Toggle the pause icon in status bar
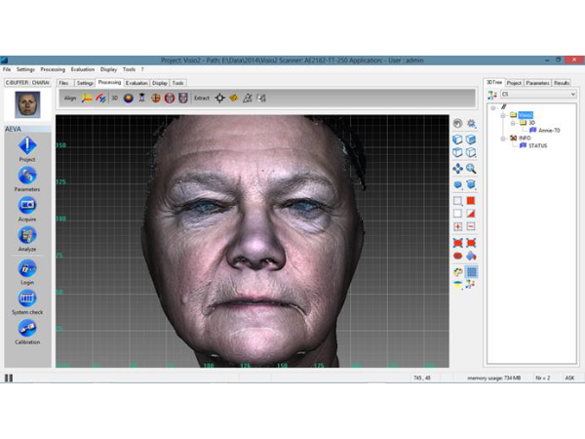Viewport: 585px width, 439px height. (x=9, y=379)
